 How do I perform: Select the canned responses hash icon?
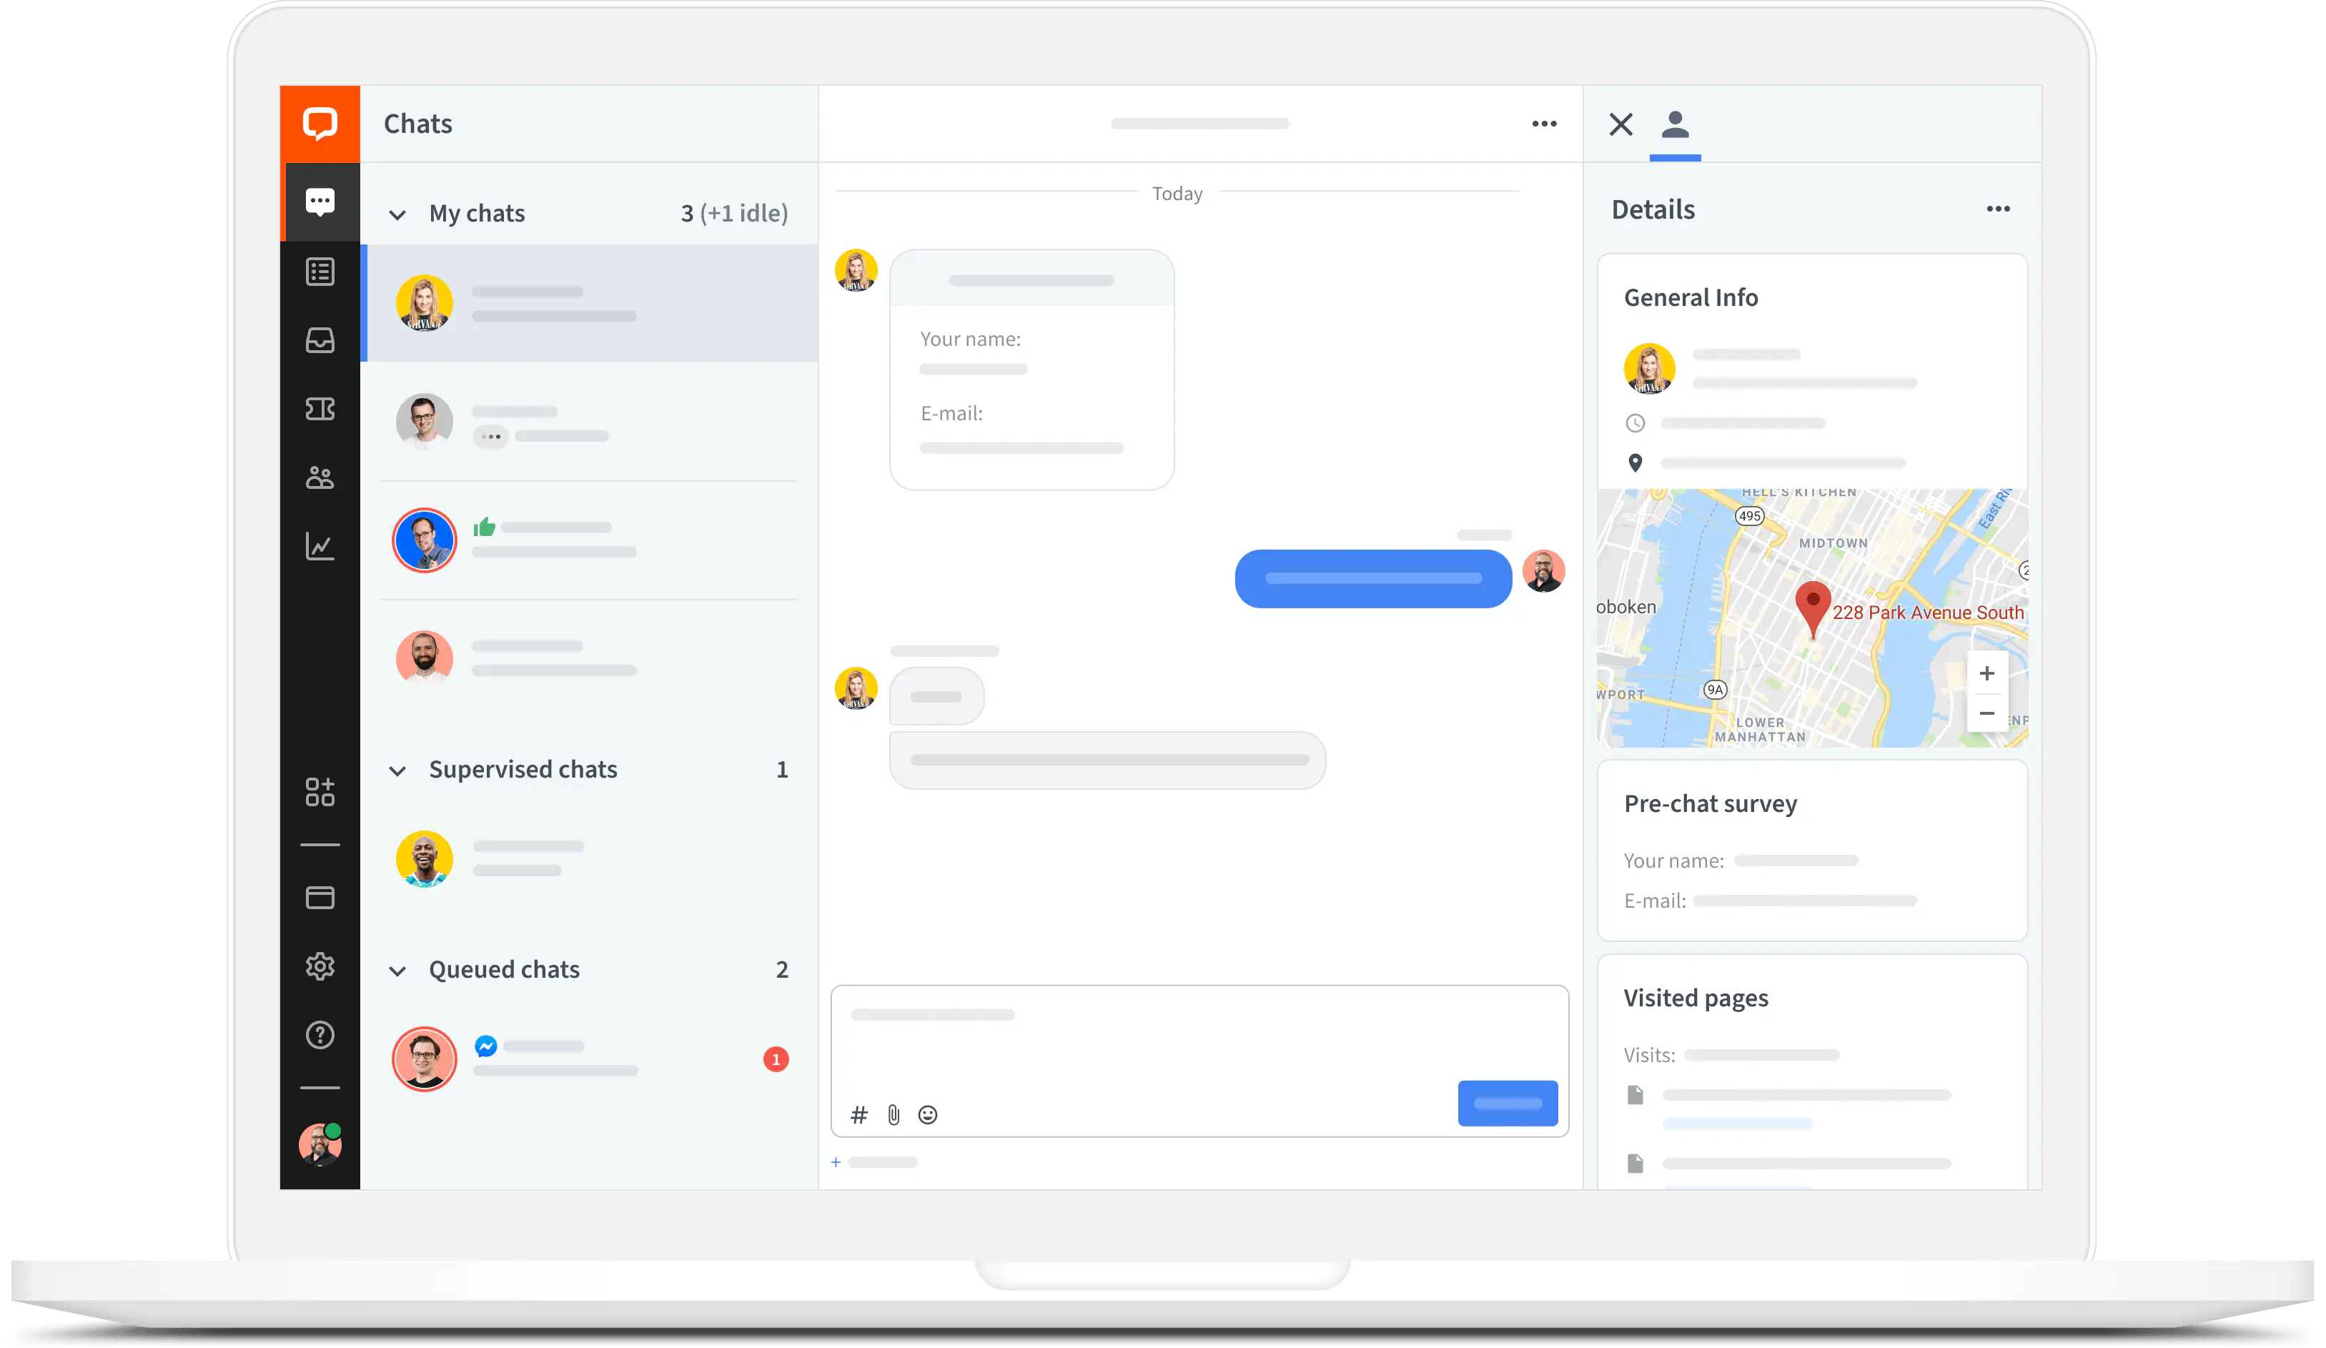[x=858, y=1114]
